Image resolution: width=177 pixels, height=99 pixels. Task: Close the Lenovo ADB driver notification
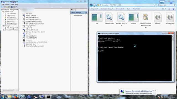coord(155,90)
